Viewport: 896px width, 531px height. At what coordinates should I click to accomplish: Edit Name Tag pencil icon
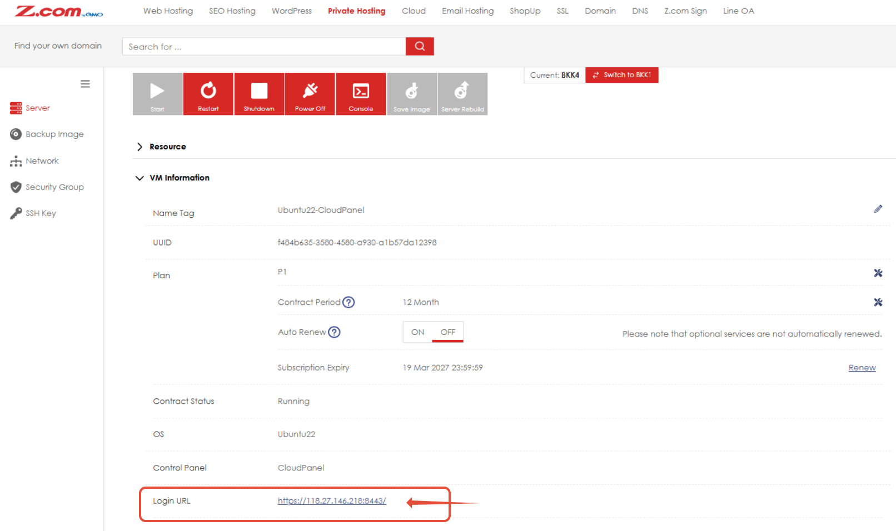pyautogui.click(x=878, y=209)
